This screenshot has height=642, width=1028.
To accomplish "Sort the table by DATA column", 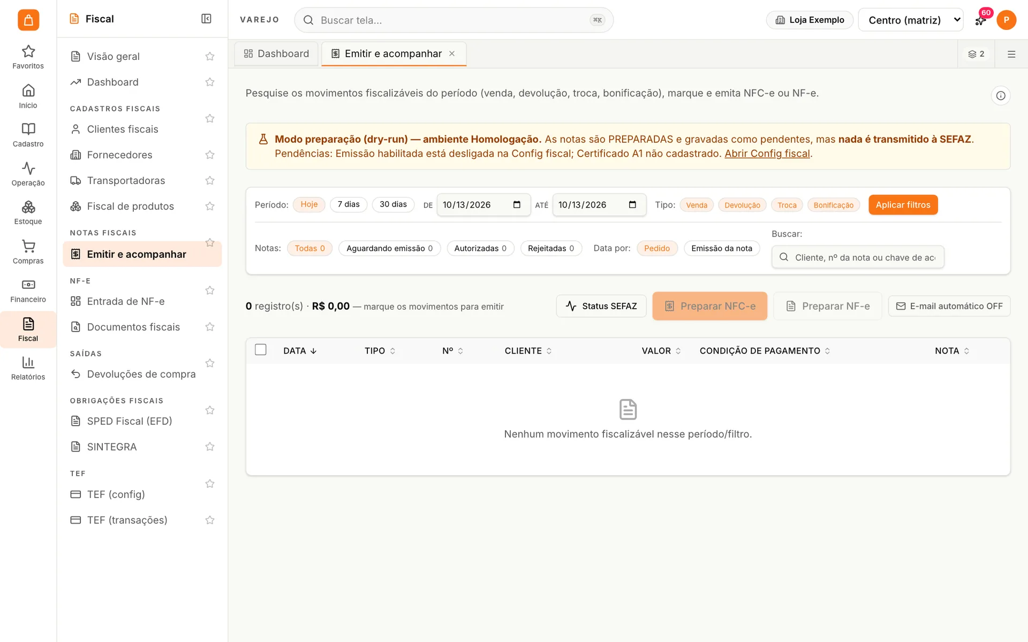I will [x=300, y=351].
